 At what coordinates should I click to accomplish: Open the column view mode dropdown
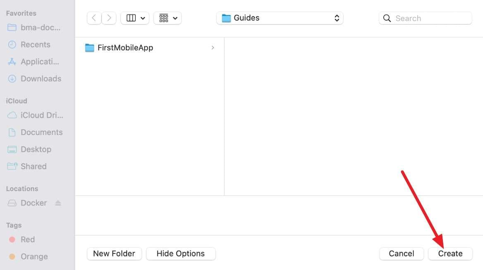(135, 18)
